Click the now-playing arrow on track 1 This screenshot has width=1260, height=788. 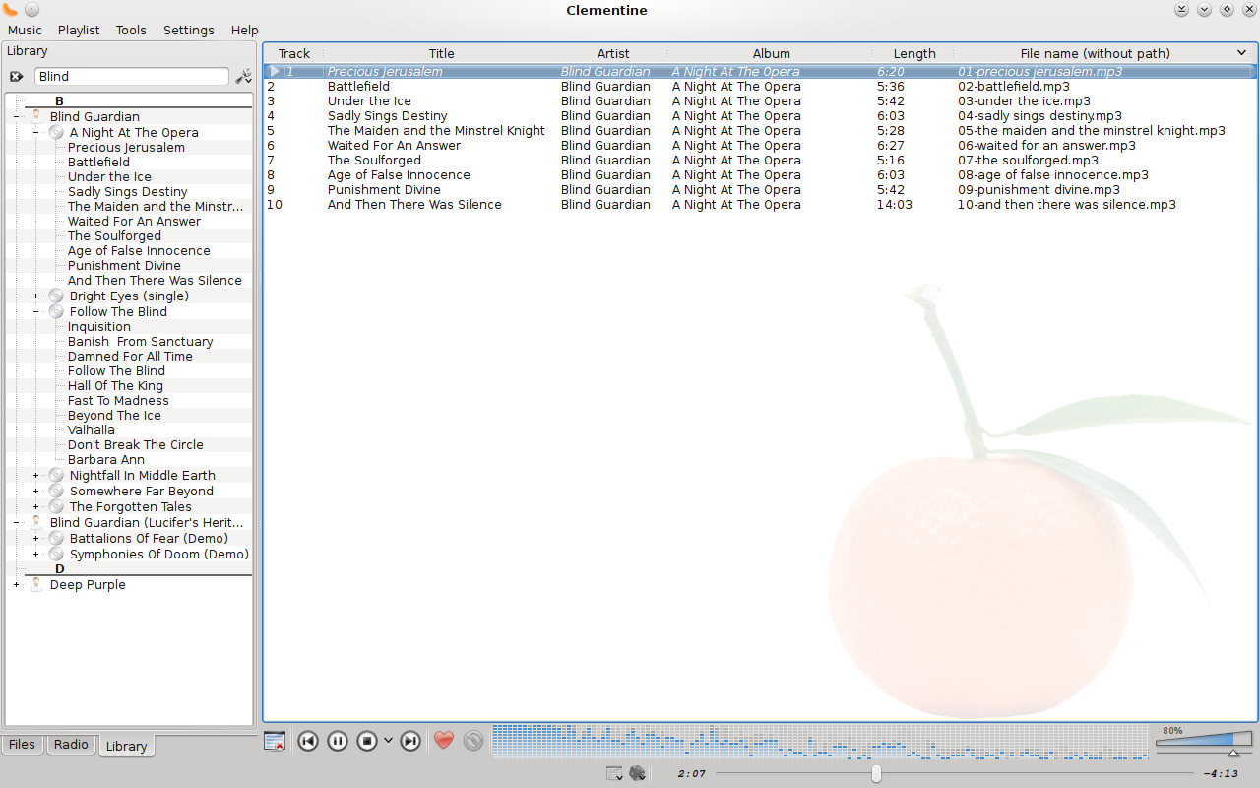coord(275,72)
